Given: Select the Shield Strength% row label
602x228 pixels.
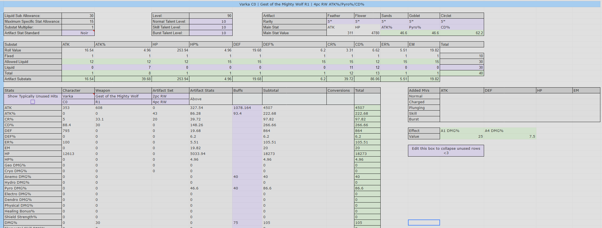Looking at the screenshot, I should (33, 217).
